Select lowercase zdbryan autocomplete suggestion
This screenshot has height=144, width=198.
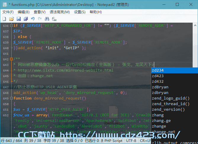(175, 92)
